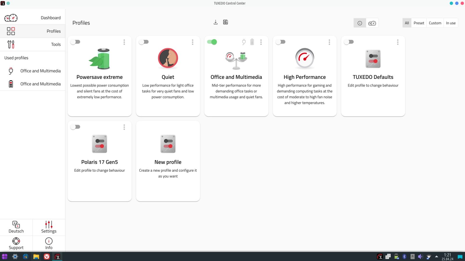The image size is (465, 261).
Task: Open Settings sliders icon
Action: (x=49, y=227)
